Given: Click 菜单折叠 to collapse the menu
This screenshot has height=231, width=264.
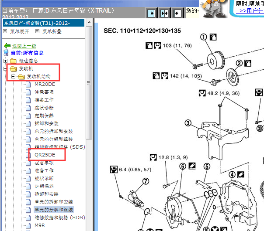Looking at the screenshot, I should [x=52, y=31].
